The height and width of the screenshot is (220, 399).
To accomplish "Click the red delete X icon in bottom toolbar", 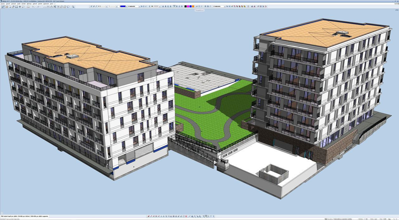I will (x=186, y=216).
